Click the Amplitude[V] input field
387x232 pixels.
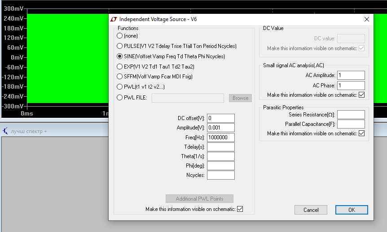point(220,128)
